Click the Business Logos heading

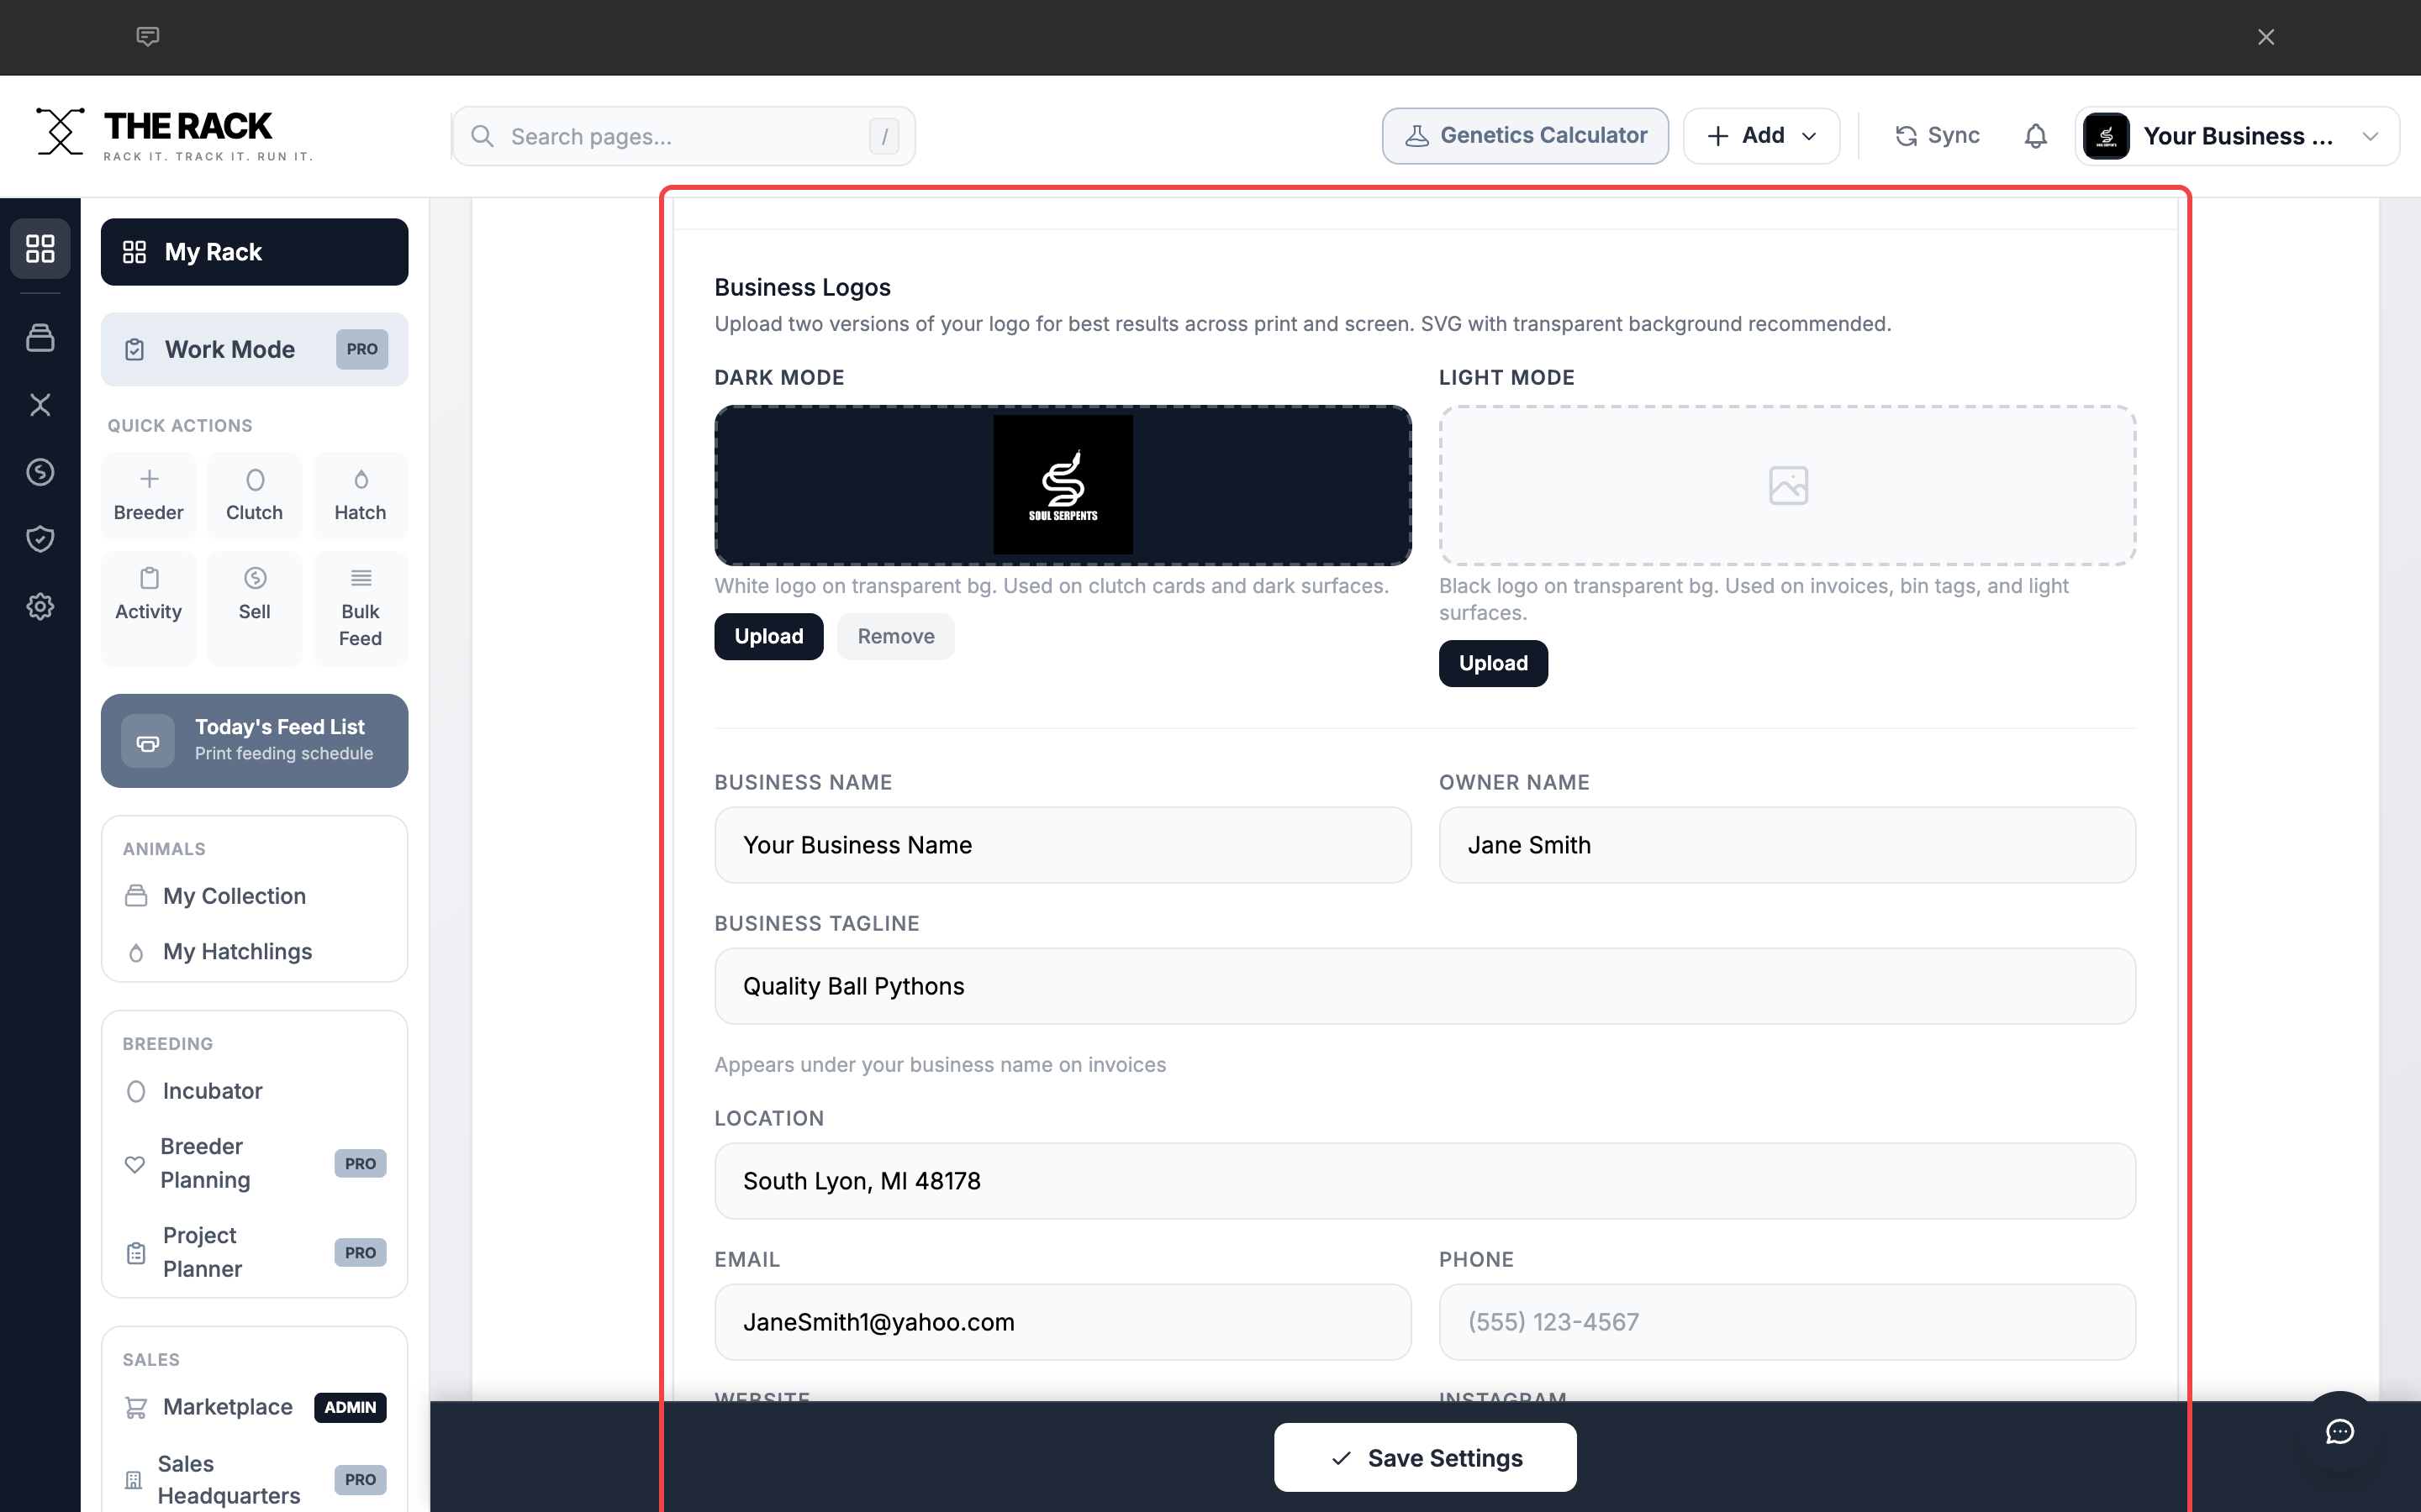pyautogui.click(x=802, y=287)
